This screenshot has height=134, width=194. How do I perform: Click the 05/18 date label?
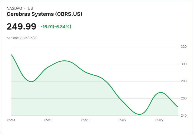coord(48,120)
